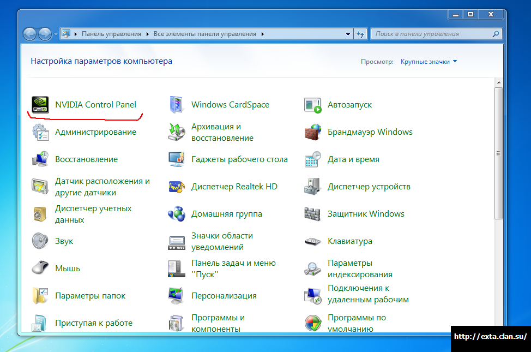Close the Control Panel window
This screenshot has width=531, height=352.
point(491,15)
